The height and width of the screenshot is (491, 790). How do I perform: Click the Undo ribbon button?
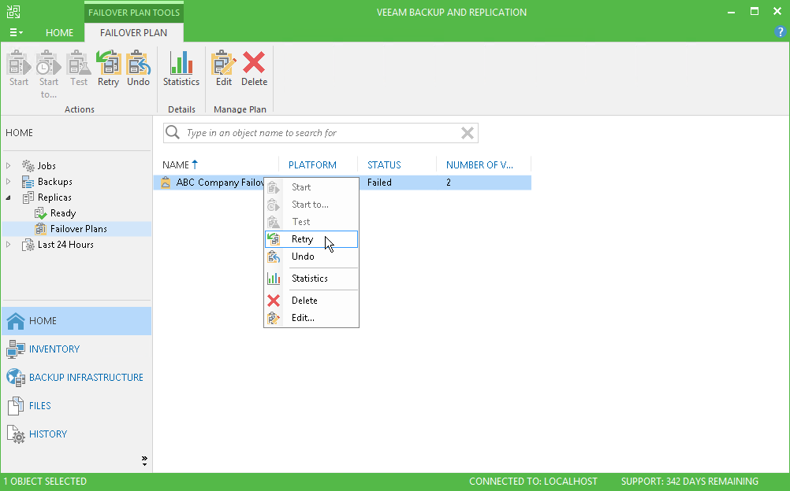[x=138, y=69]
